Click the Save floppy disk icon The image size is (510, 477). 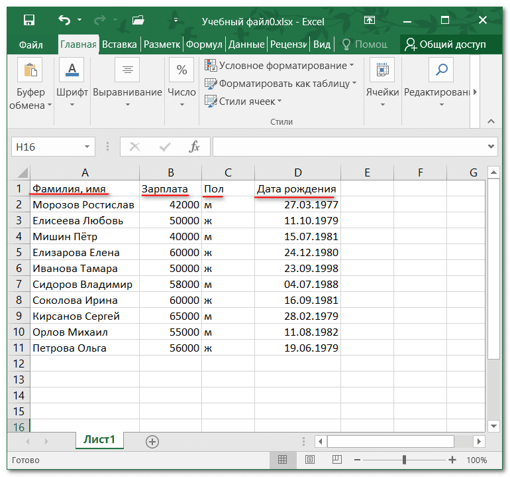[x=29, y=20]
